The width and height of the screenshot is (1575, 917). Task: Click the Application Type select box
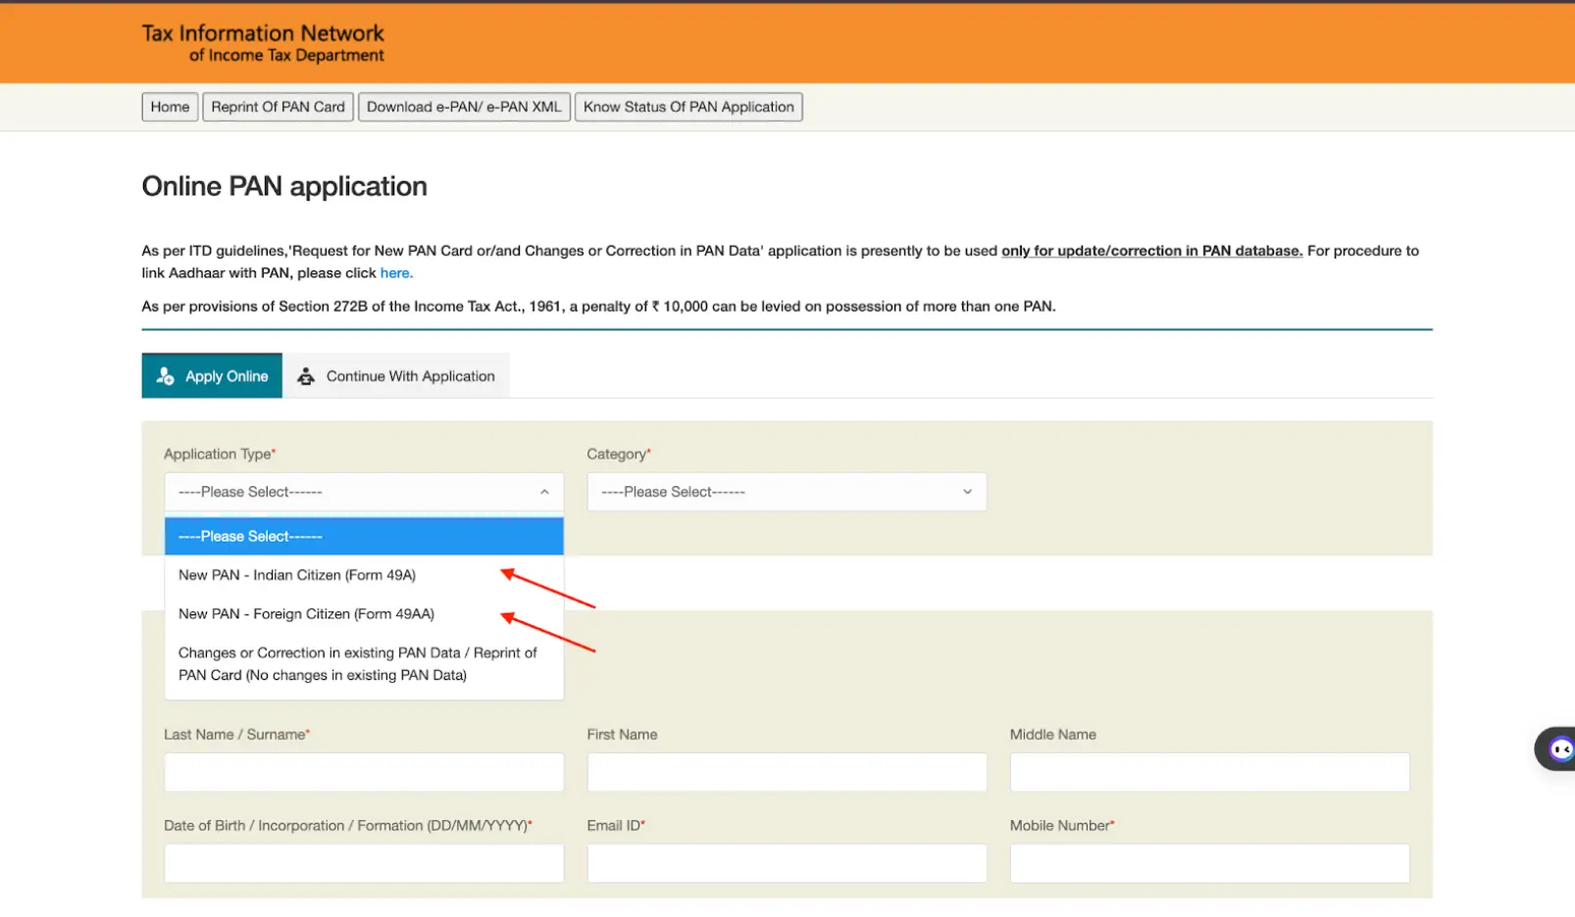(364, 492)
